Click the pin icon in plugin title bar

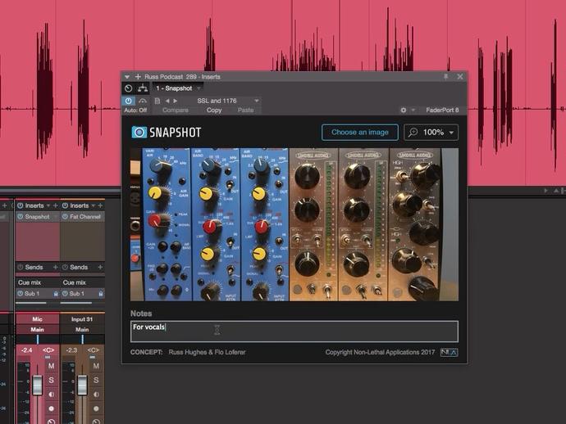[x=446, y=76]
